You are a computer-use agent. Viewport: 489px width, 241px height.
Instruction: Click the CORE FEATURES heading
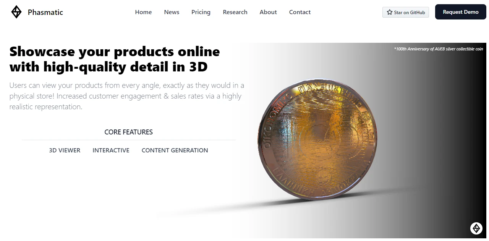[x=128, y=132]
